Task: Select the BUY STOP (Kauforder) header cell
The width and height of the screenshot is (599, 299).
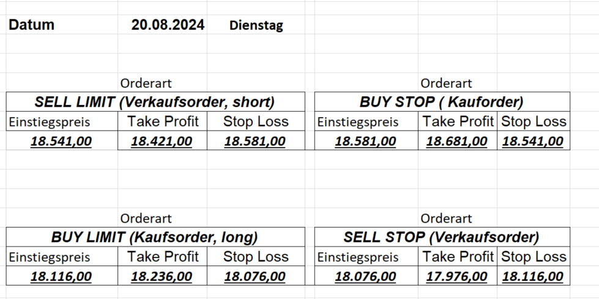Action: coord(442,102)
